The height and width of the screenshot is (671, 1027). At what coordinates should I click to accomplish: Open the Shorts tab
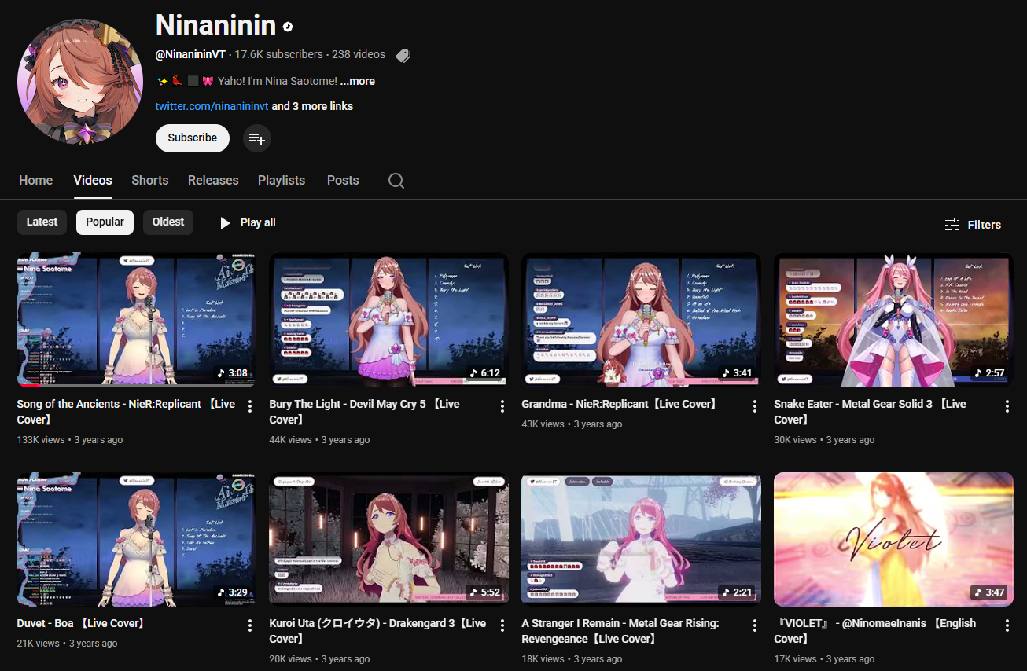click(150, 181)
